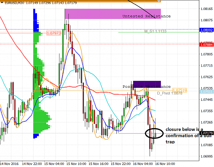This screenshot has height=167, width=214.
Task: Click the 1.07085 price scale label
Action: pyautogui.click(x=206, y=145)
